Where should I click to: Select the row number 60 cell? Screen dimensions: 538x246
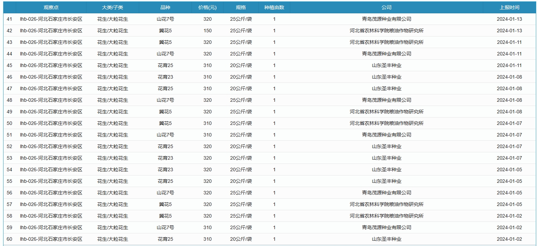(9, 239)
